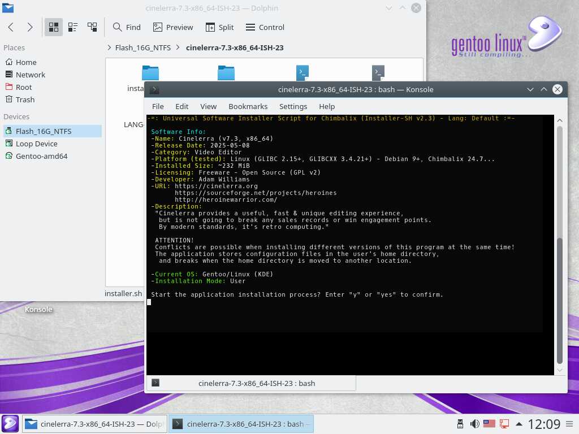Open the Gentoo application launcher

tap(11, 423)
